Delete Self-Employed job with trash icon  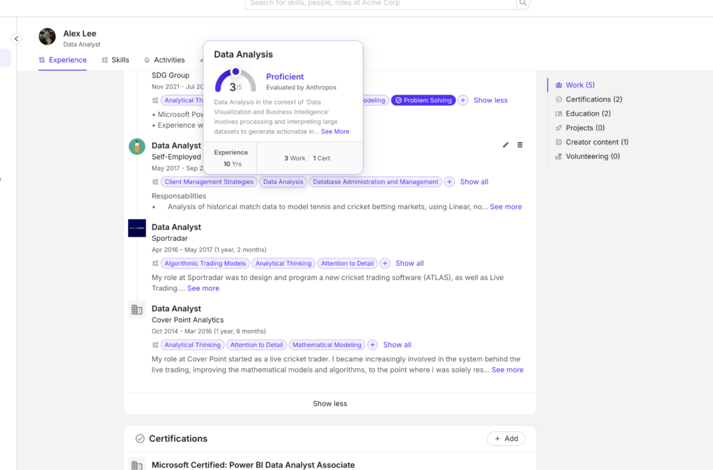(520, 145)
